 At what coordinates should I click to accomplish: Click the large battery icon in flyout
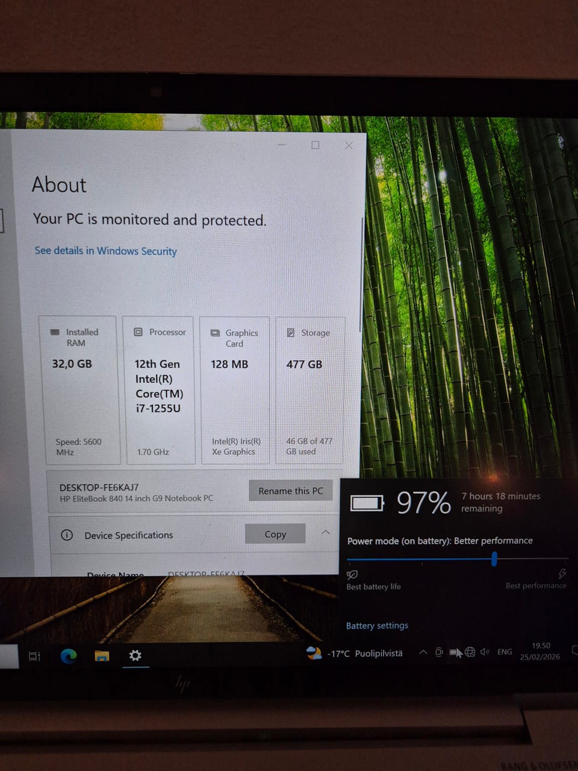tap(367, 502)
